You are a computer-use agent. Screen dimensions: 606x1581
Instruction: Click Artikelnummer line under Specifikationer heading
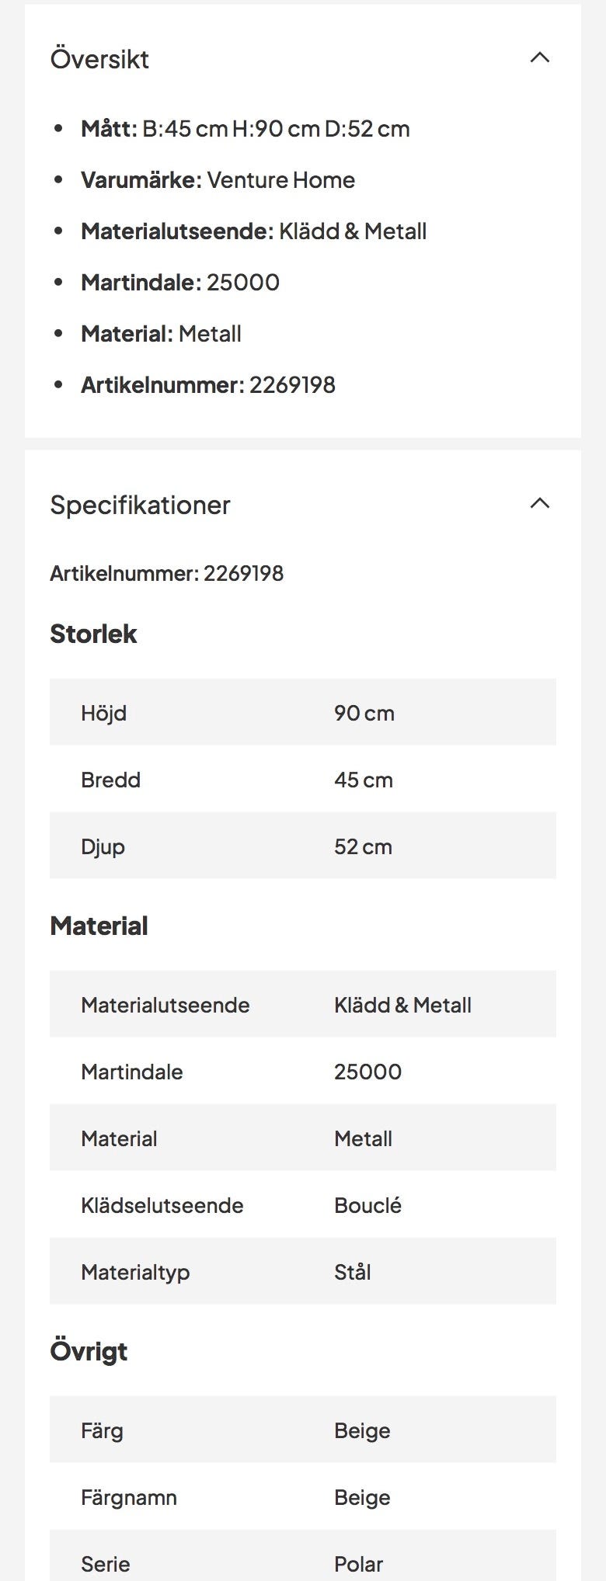[167, 574]
